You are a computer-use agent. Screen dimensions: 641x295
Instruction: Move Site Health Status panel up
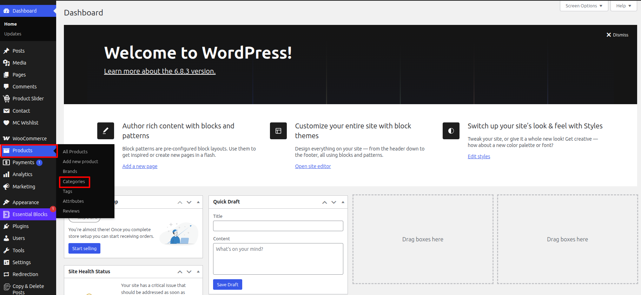(x=180, y=272)
